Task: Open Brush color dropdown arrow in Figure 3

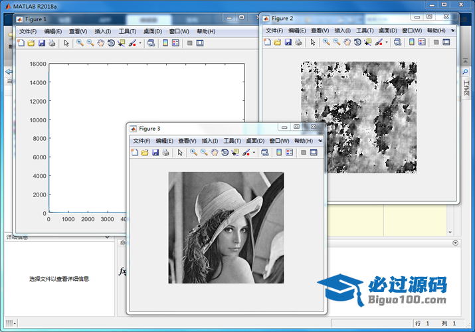Action: [x=252, y=153]
